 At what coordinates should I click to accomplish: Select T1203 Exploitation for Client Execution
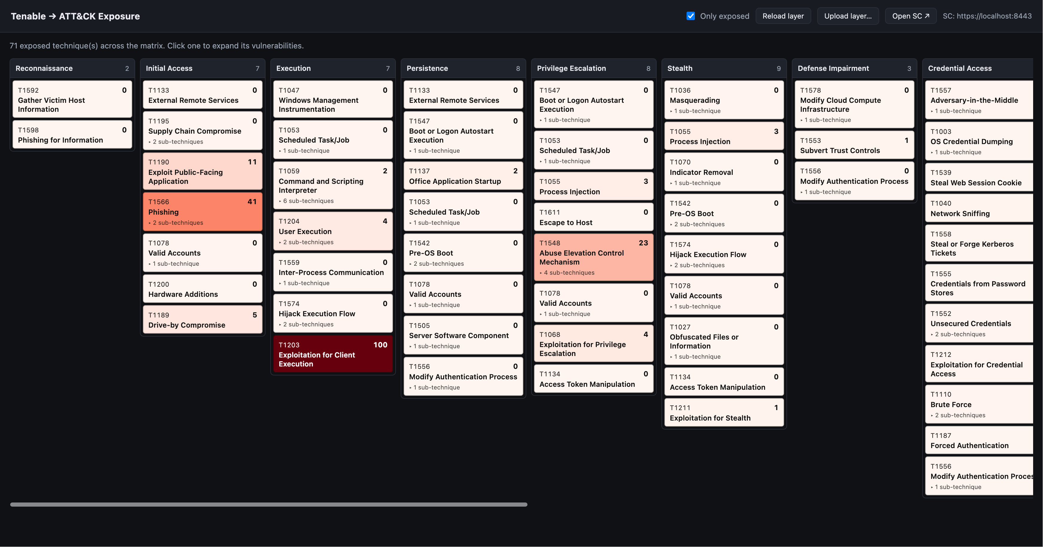click(333, 354)
